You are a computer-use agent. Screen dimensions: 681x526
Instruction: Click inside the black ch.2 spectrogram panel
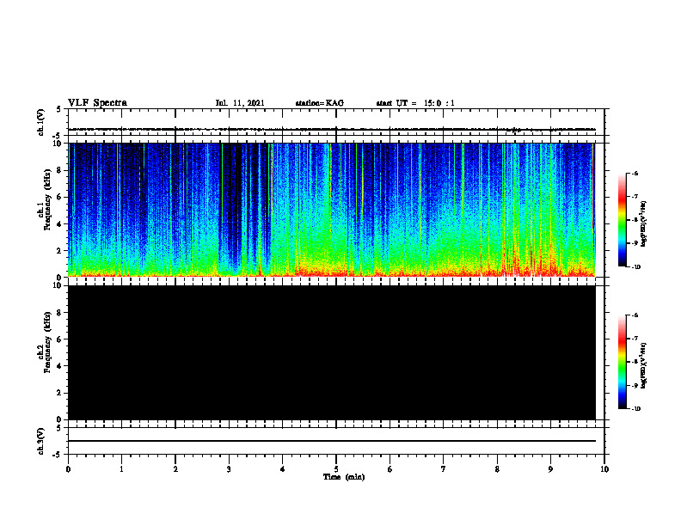tap(332, 352)
